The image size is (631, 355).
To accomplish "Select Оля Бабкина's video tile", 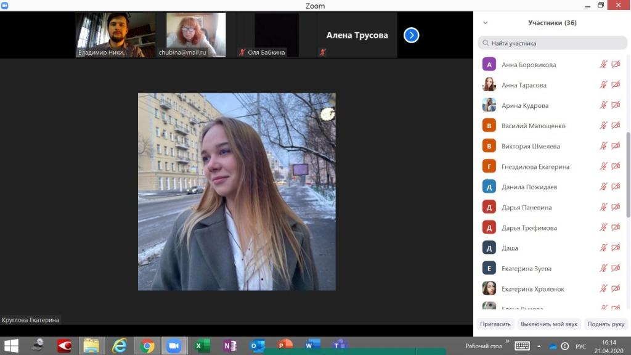I will [277, 35].
